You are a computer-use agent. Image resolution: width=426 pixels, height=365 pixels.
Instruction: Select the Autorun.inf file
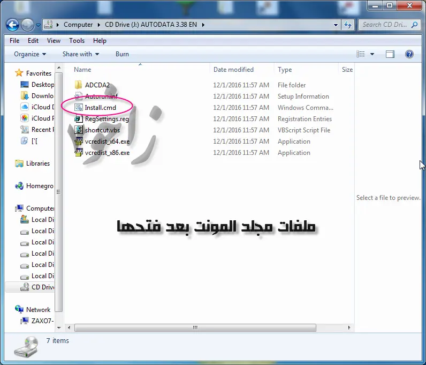point(101,96)
